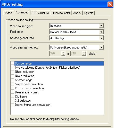This screenshot has width=132, height=128.
Task: Toggle the 3:2 pulldown checkbox
Action: pos(12,101)
